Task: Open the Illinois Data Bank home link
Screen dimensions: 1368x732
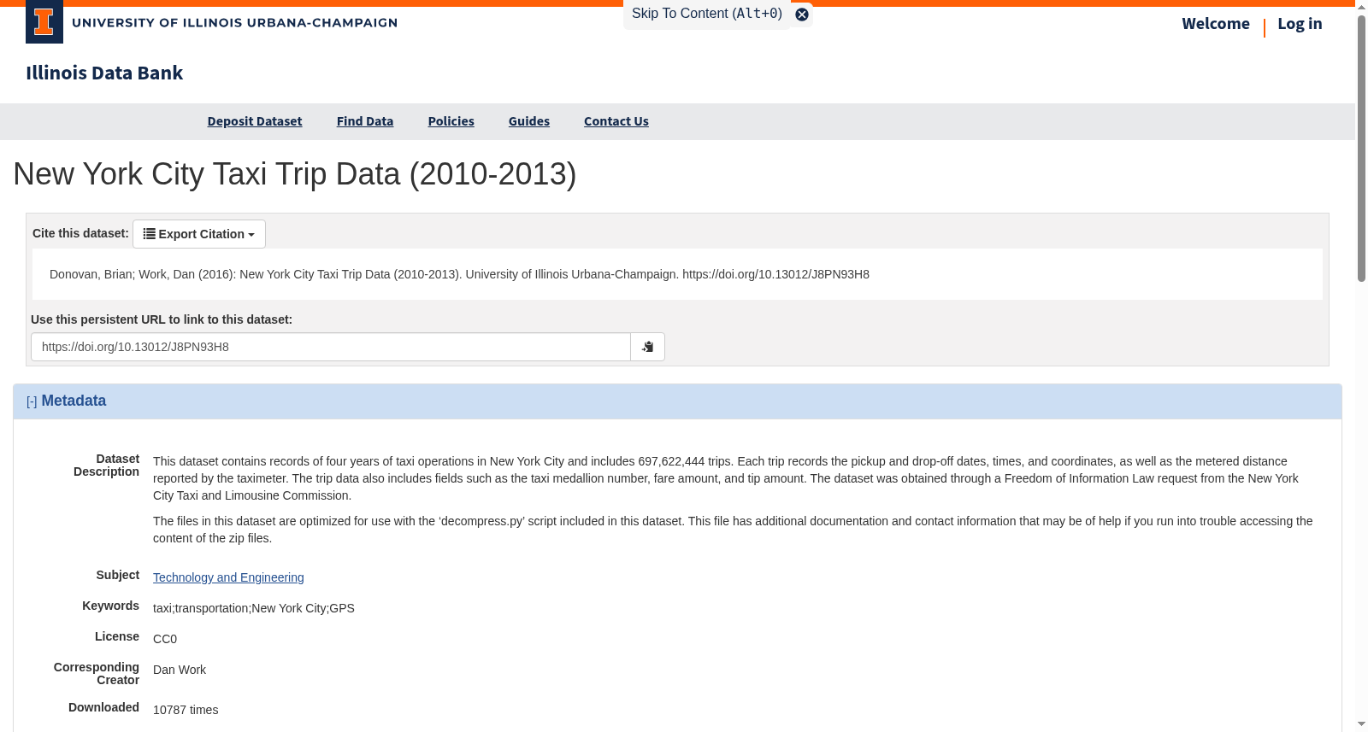Action: (104, 73)
